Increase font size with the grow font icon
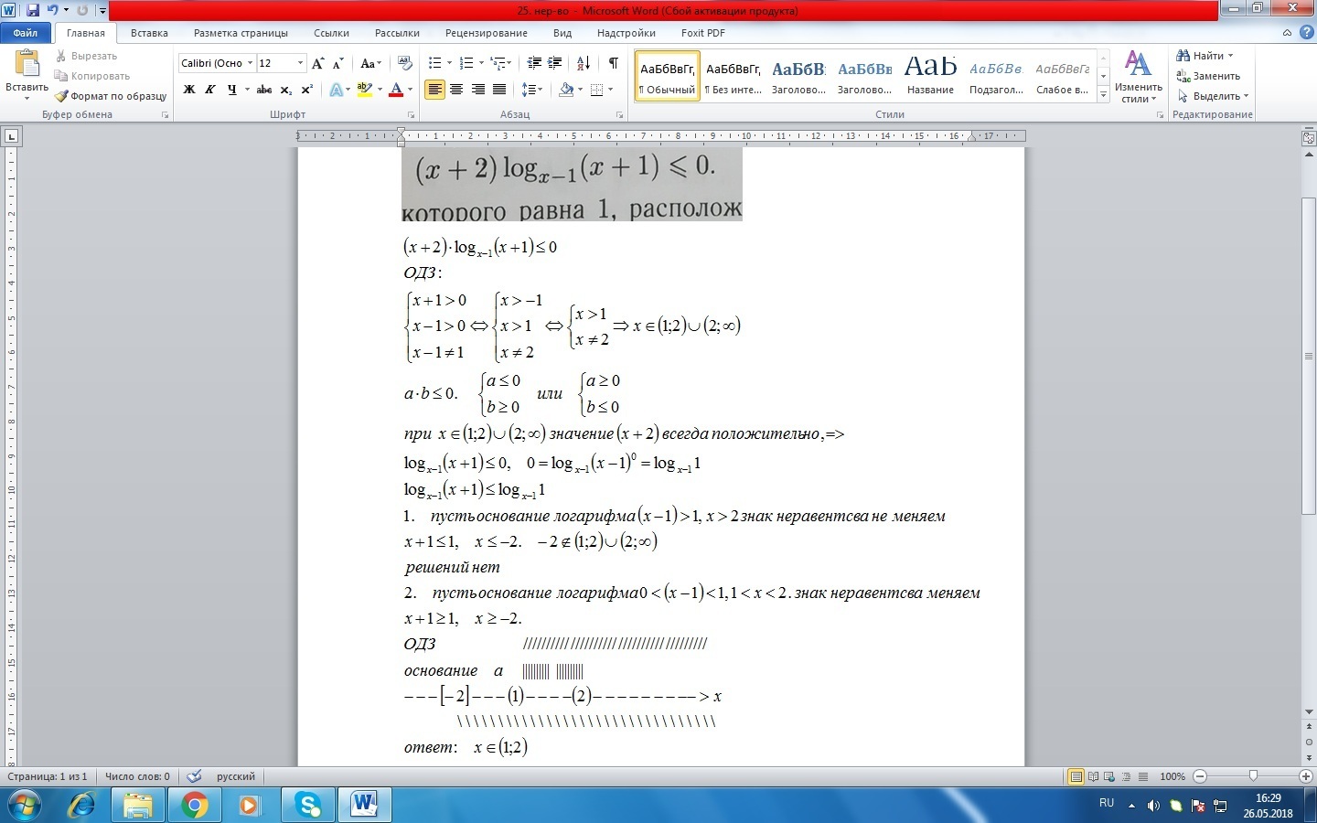The width and height of the screenshot is (1317, 823). pos(317,63)
